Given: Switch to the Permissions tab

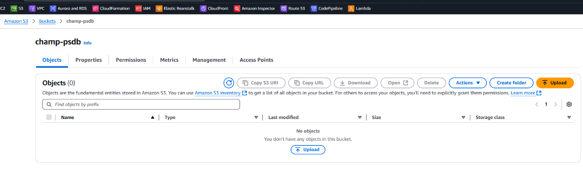Looking at the screenshot, I should point(131,60).
